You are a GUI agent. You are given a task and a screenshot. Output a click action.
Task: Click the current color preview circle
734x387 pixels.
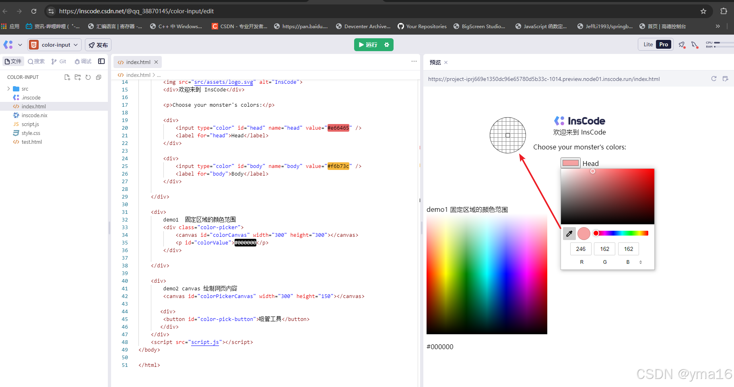click(583, 234)
